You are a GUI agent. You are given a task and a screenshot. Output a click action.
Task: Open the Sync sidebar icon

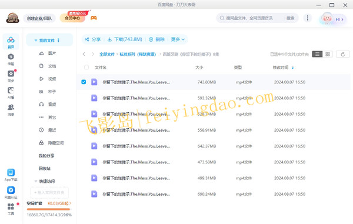11,76
